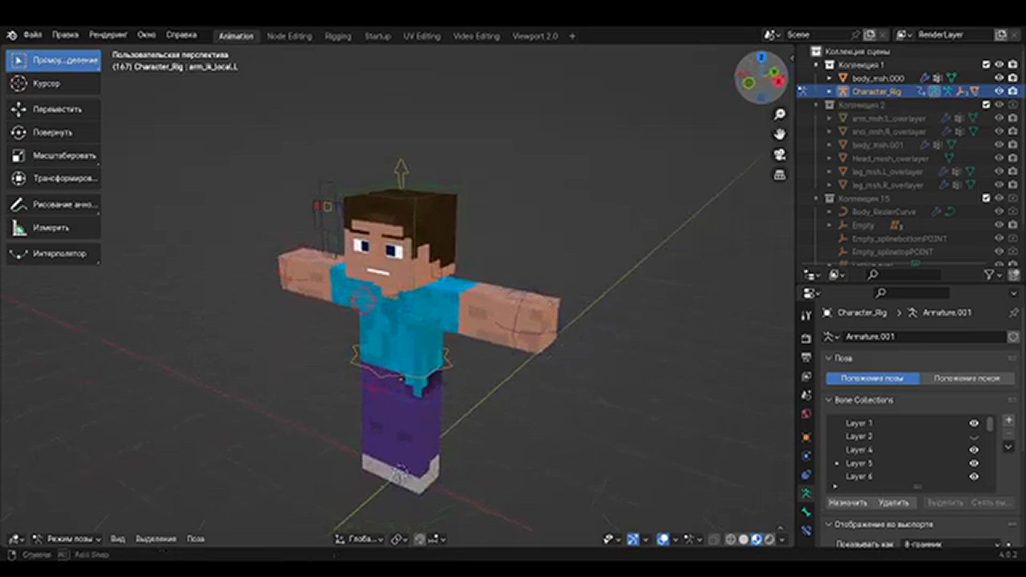Click Положение позы (Pose Position) button
The width and height of the screenshot is (1026, 577).
pos(873,378)
